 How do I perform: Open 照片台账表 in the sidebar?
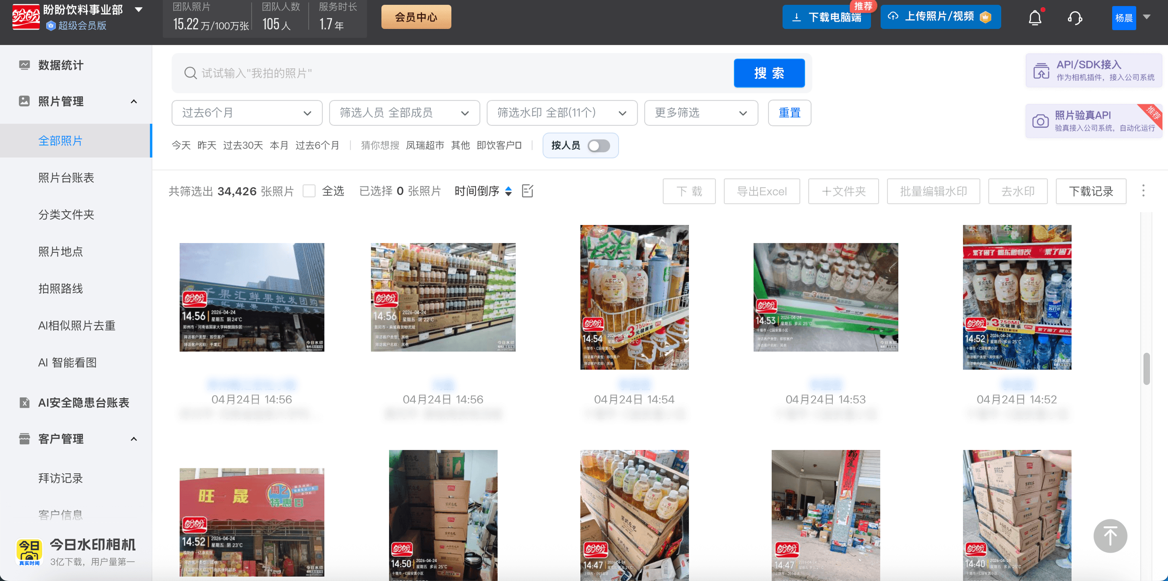[66, 178]
